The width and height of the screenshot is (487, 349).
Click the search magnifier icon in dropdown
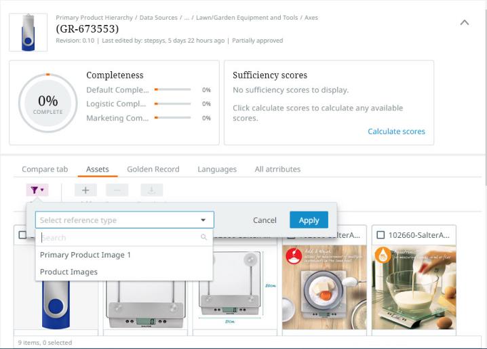[203, 237]
